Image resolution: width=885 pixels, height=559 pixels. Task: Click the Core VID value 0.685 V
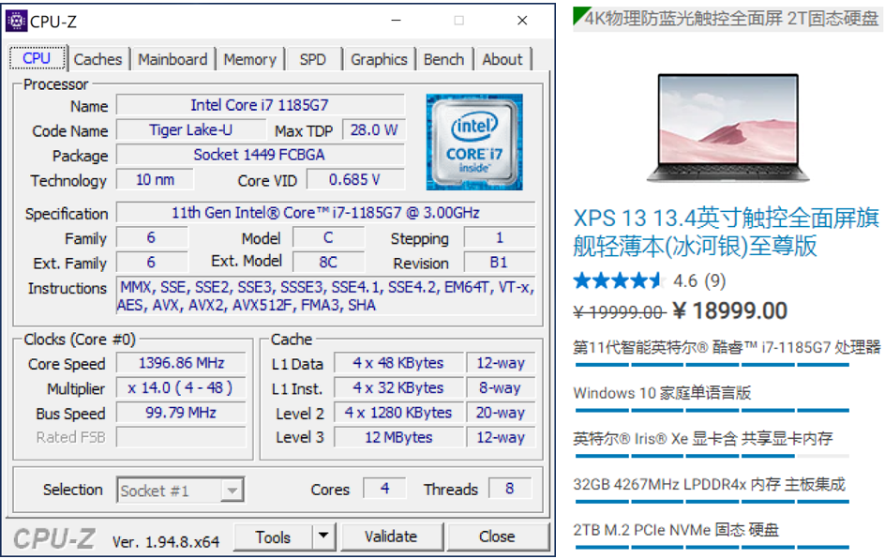tap(355, 179)
